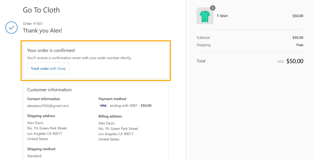Click the Customer information heading

click(x=49, y=90)
